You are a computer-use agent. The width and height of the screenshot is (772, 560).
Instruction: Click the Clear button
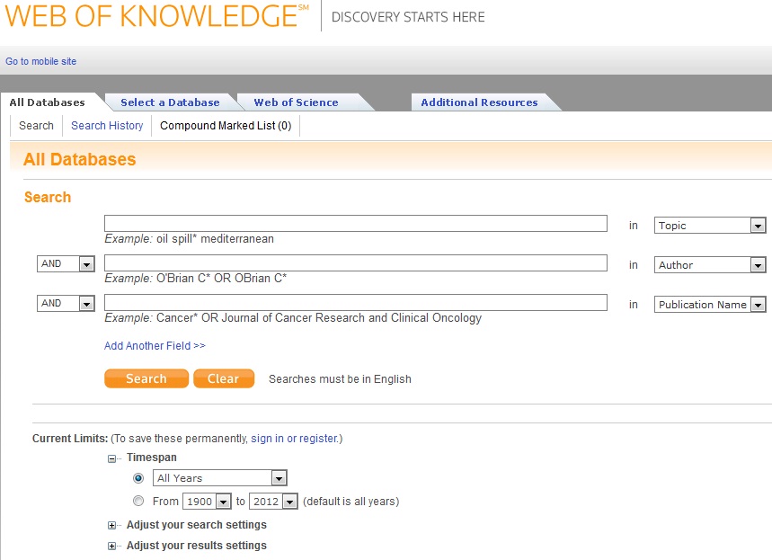tap(223, 378)
